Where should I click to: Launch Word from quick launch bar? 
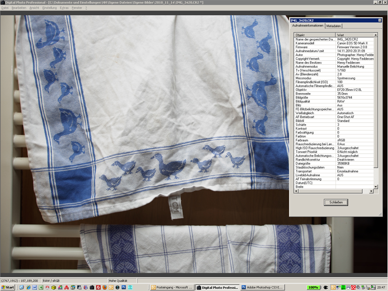pos(35,287)
